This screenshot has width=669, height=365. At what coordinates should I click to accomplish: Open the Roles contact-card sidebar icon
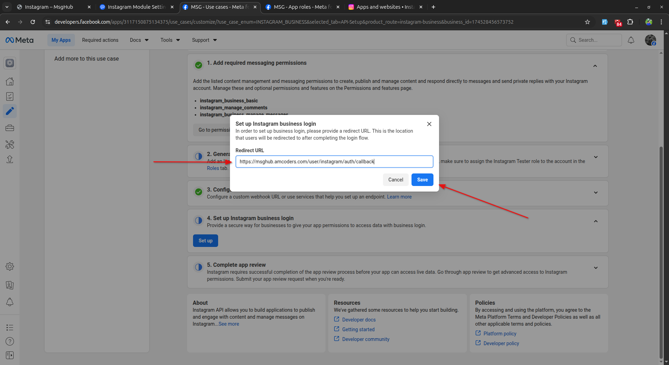(10, 285)
